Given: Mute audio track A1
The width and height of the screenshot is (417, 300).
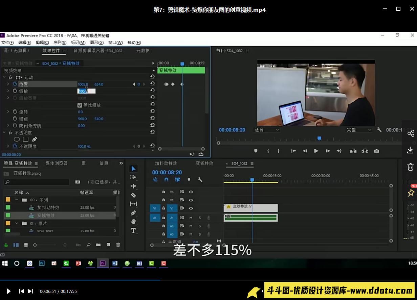Looking at the screenshot, I should coord(191,218).
